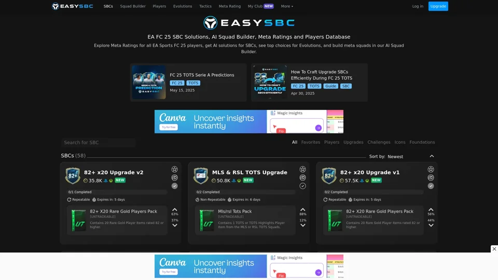The width and height of the screenshot is (498, 280).
Task: Click the MLS & RSL TOTS Upgrade badge
Action: click(x=201, y=176)
